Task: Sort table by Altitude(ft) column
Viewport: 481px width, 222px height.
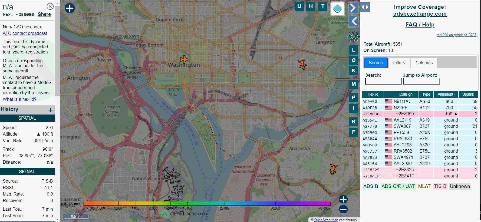Action: click(x=446, y=94)
